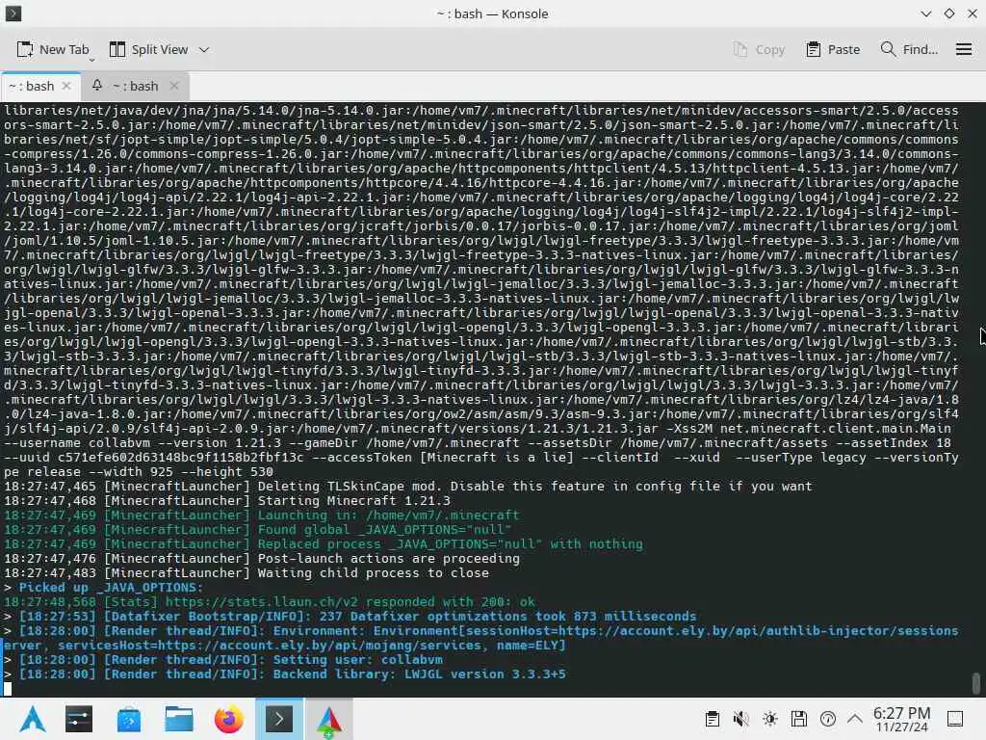Click the Copy toolbar button
Image resolution: width=986 pixels, height=740 pixels.
click(x=759, y=50)
